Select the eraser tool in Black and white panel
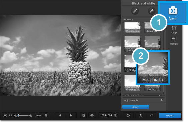The width and height of the screenshot is (188, 122). pyautogui.click(x=152, y=11)
